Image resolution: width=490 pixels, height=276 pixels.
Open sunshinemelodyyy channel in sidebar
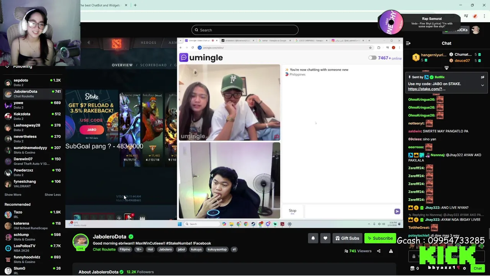coord(33,150)
